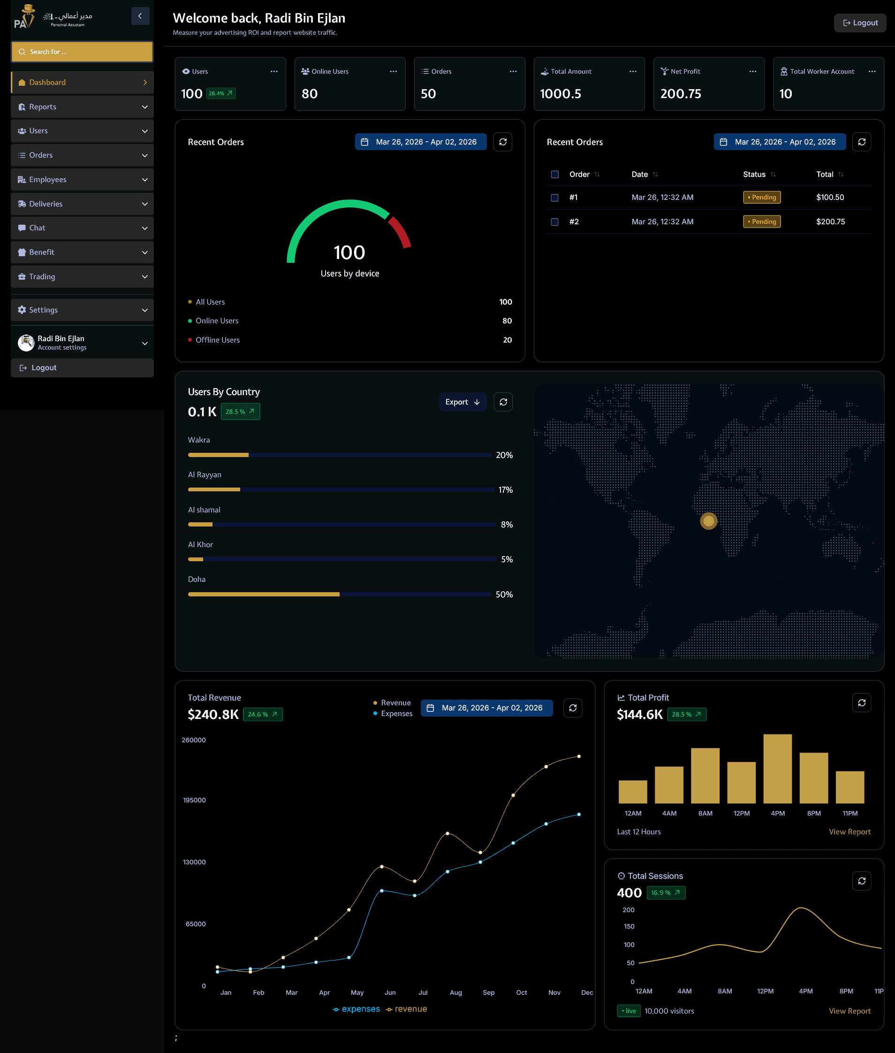
Task: Open View Report link under Total Profit
Action: pos(849,831)
